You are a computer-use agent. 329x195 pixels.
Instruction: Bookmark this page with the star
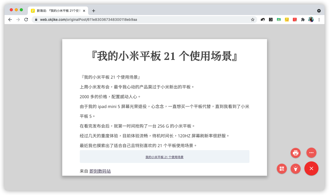(x=253, y=20)
